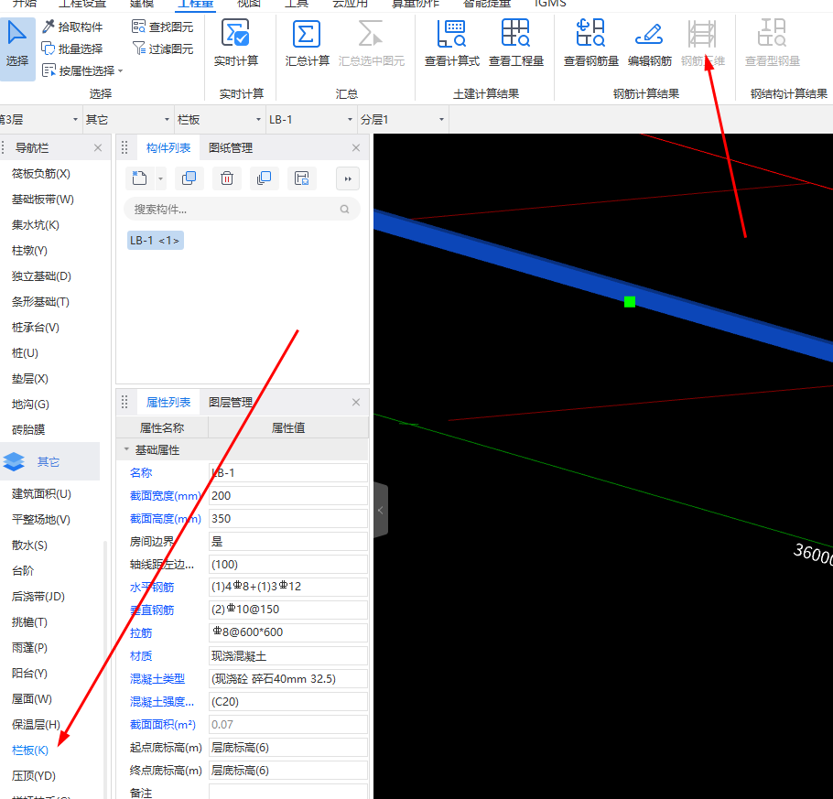833x799 pixels.
Task: Select 建筑面积(U) in navigation
Action: coord(41,493)
